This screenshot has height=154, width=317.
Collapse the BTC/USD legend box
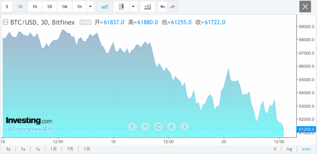[5, 22]
